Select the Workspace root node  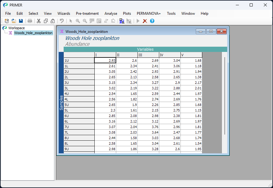pyautogui.click(x=17, y=28)
